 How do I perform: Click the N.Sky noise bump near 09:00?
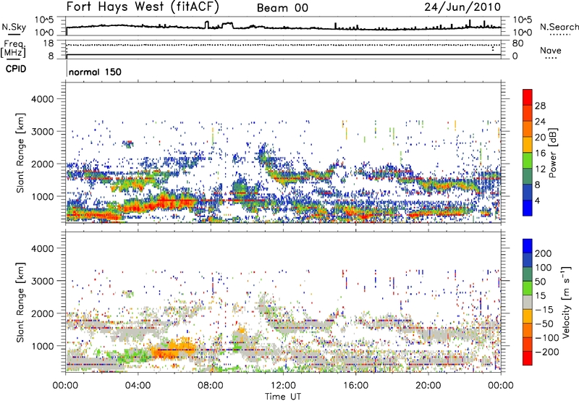227,25
